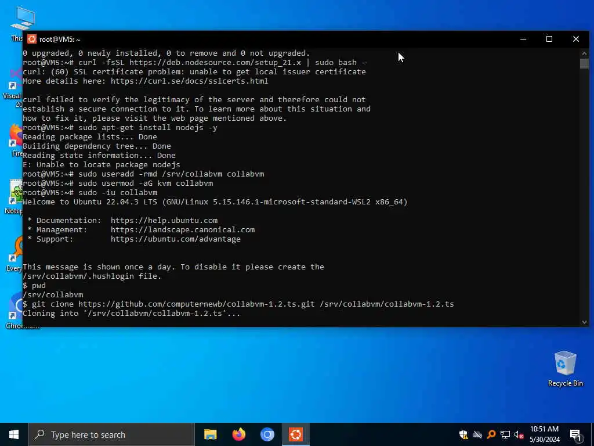The image size is (594, 446).
Task: Select the Ubuntu terminal taskbar button
Action: pos(295,434)
